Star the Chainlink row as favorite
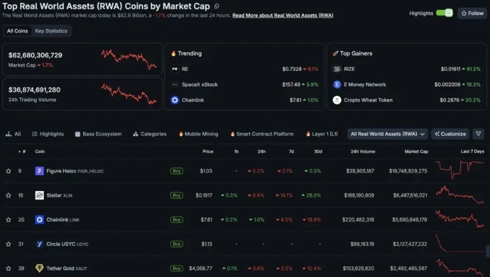This screenshot has height=277, width=490. pyautogui.click(x=9, y=220)
